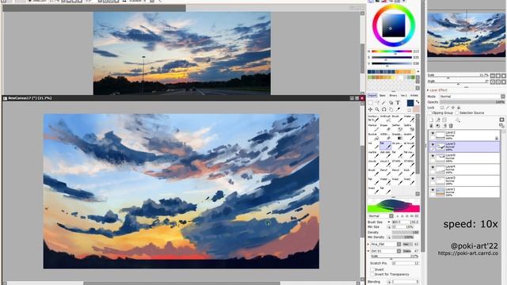Open the layer Mode dropdown
The height and width of the screenshot is (285, 507).
(x=503, y=97)
